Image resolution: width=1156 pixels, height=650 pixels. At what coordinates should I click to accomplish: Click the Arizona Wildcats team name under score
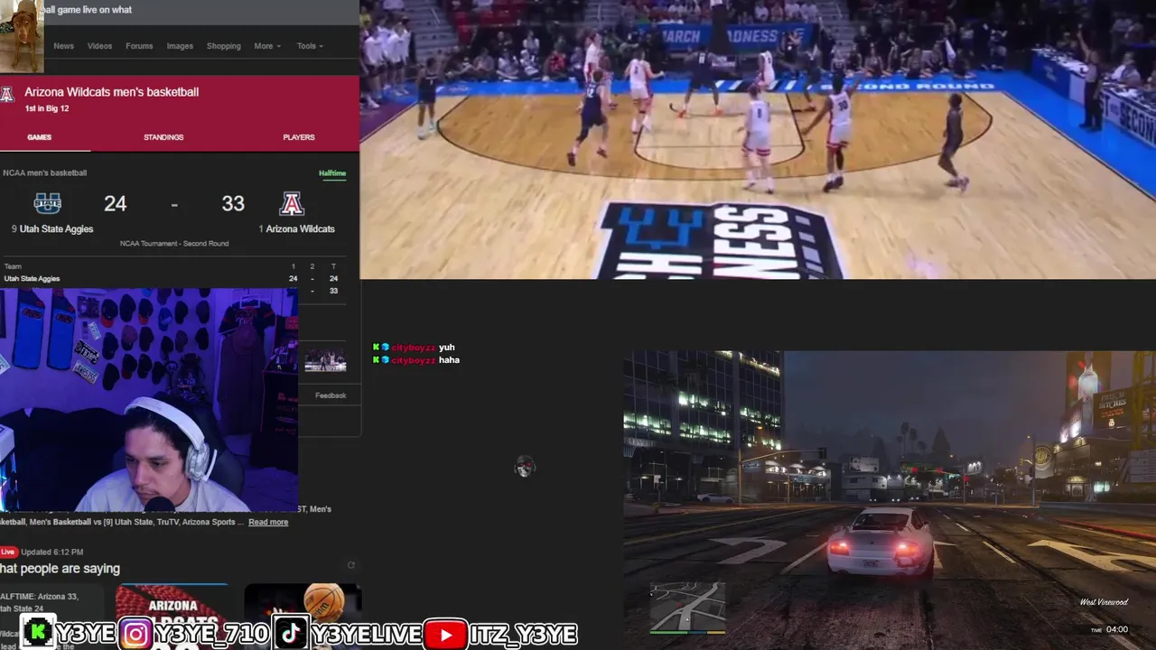pyautogui.click(x=300, y=228)
